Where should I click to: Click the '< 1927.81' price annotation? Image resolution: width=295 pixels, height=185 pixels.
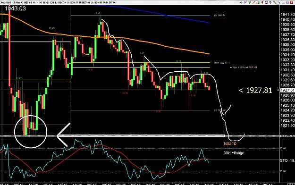(x=255, y=91)
